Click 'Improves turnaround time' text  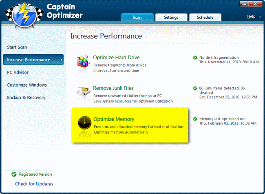click(x=116, y=71)
